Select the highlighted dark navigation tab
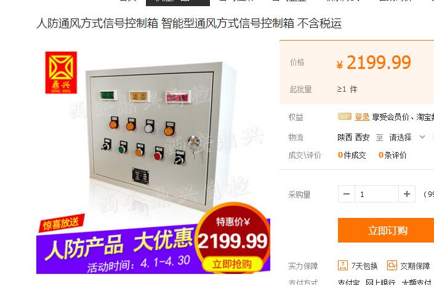434x285 pixels. (178, 2)
